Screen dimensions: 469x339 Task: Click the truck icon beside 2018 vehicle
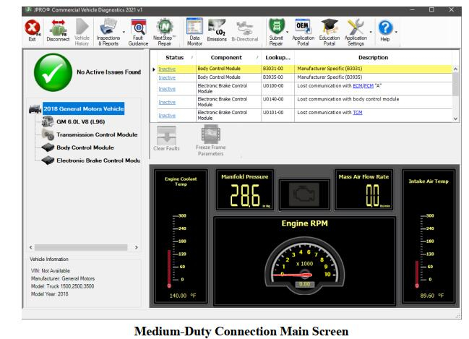click(35, 109)
